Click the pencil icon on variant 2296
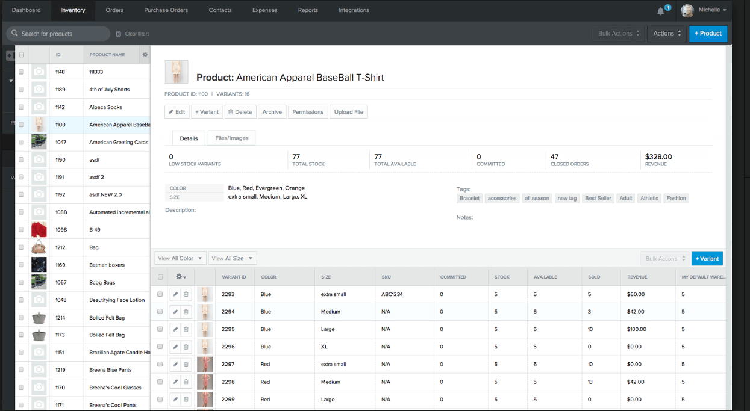 tap(175, 347)
